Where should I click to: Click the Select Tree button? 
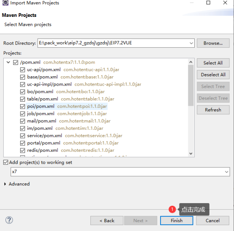213,86
